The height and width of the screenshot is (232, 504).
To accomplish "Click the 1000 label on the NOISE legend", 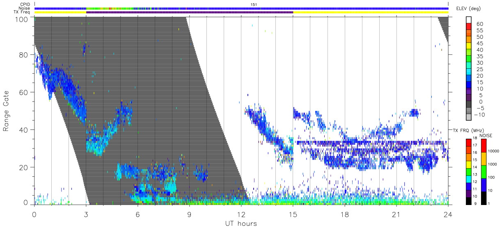I will pos(493,165).
